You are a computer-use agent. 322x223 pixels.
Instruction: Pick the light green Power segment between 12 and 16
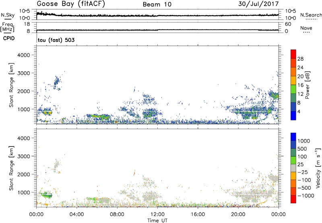(x=293, y=89)
